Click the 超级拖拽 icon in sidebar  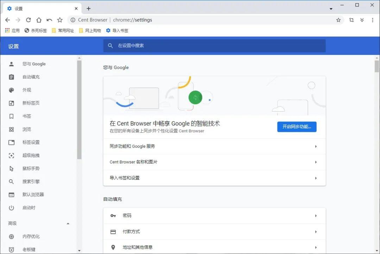coord(11,155)
